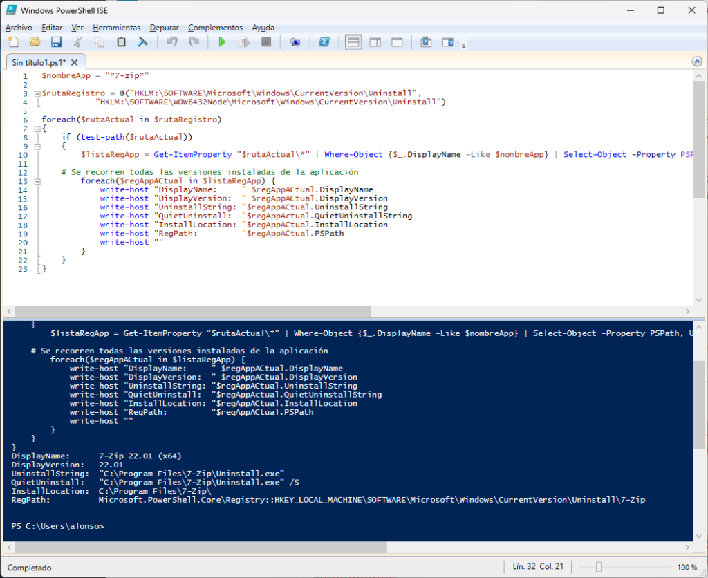Create a new script with the New icon
Screen dimensions: 708x578
tap(12, 41)
